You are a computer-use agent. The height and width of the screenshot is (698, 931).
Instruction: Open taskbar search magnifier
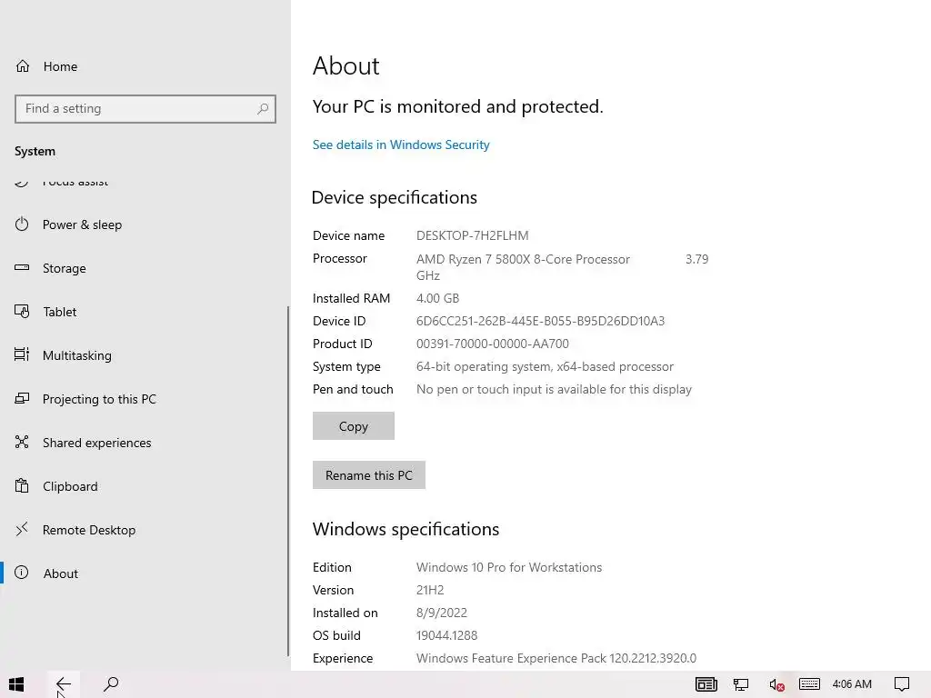[x=111, y=684]
